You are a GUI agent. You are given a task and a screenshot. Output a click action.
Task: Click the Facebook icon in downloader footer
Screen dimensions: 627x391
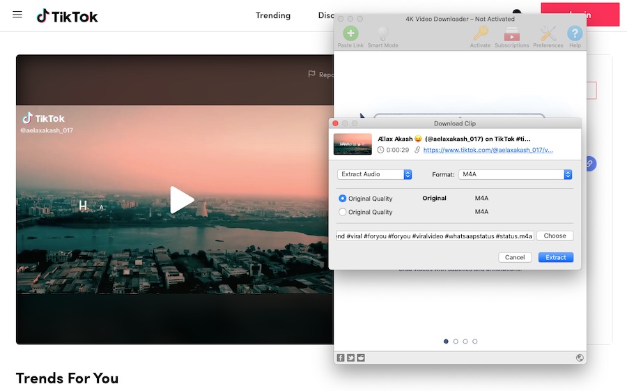[340, 358]
